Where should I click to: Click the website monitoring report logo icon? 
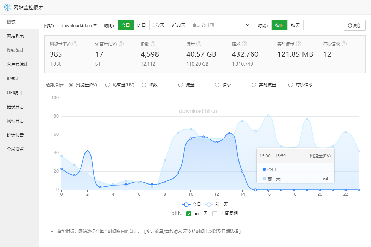[7, 7]
